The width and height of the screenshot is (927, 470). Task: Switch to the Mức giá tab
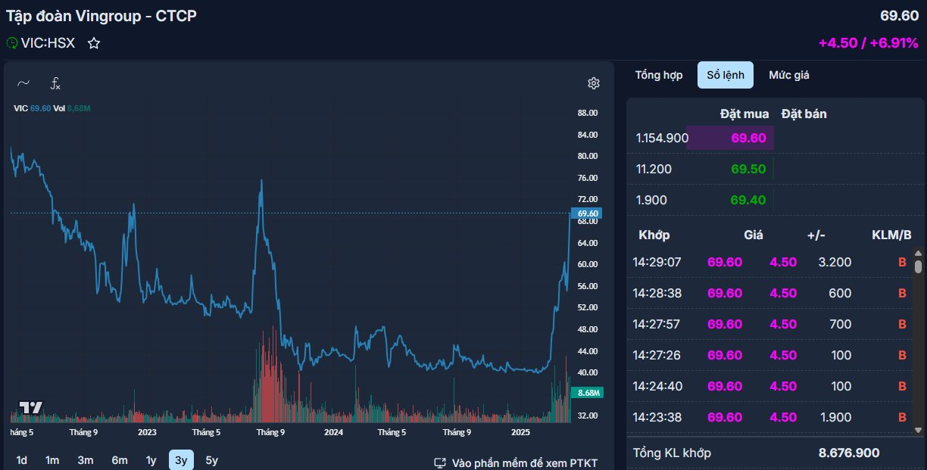click(x=789, y=75)
